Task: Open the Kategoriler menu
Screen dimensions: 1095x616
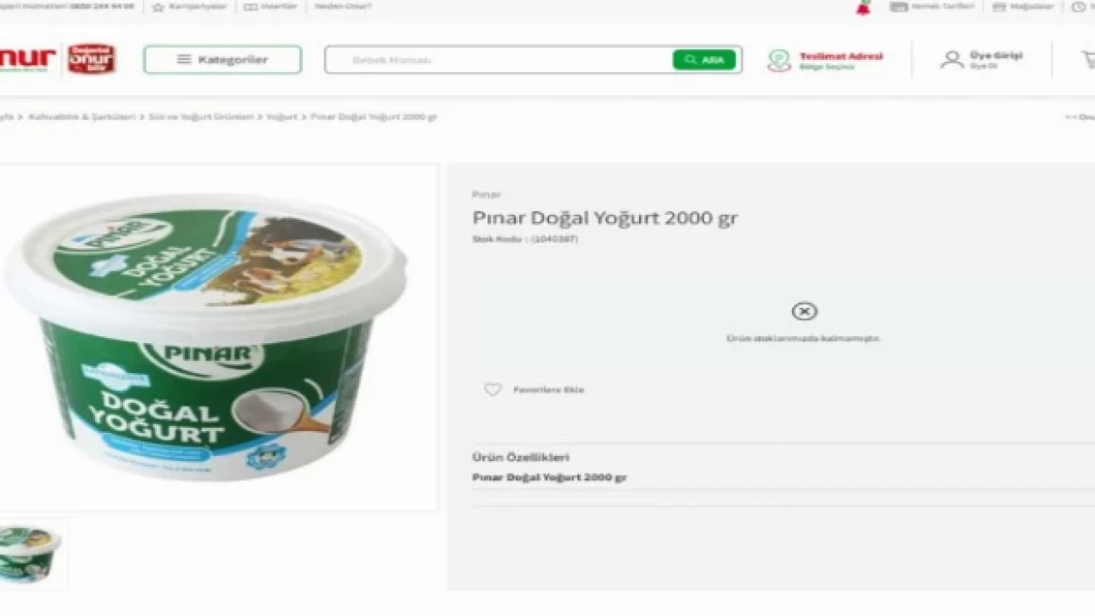Action: coord(222,60)
